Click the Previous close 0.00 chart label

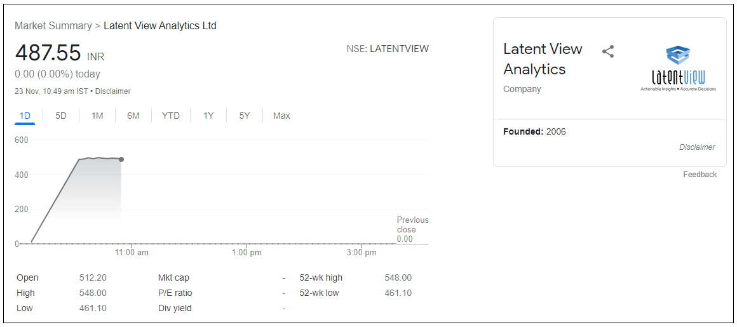click(x=413, y=229)
